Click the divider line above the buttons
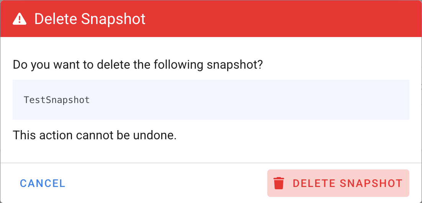The height and width of the screenshot is (203, 422). (x=211, y=163)
